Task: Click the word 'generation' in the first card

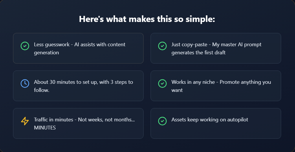Action: click(x=46, y=53)
